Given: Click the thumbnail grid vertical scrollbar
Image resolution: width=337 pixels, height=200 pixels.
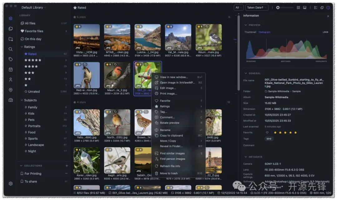Looking at the screenshot, I should (x=239, y=53).
